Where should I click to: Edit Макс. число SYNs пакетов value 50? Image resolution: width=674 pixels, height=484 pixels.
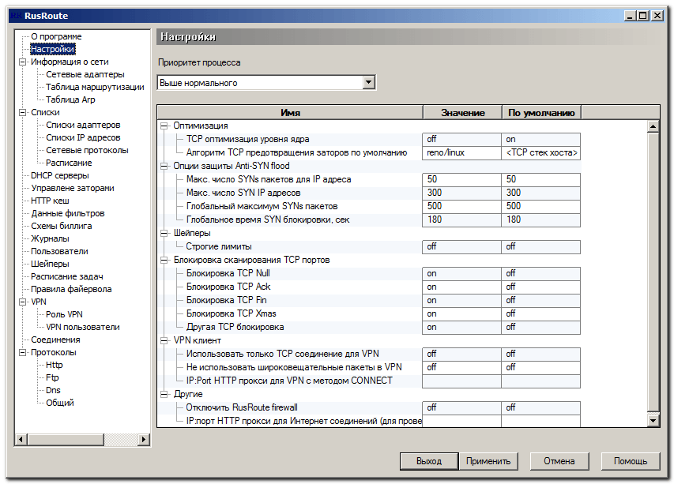(x=461, y=179)
